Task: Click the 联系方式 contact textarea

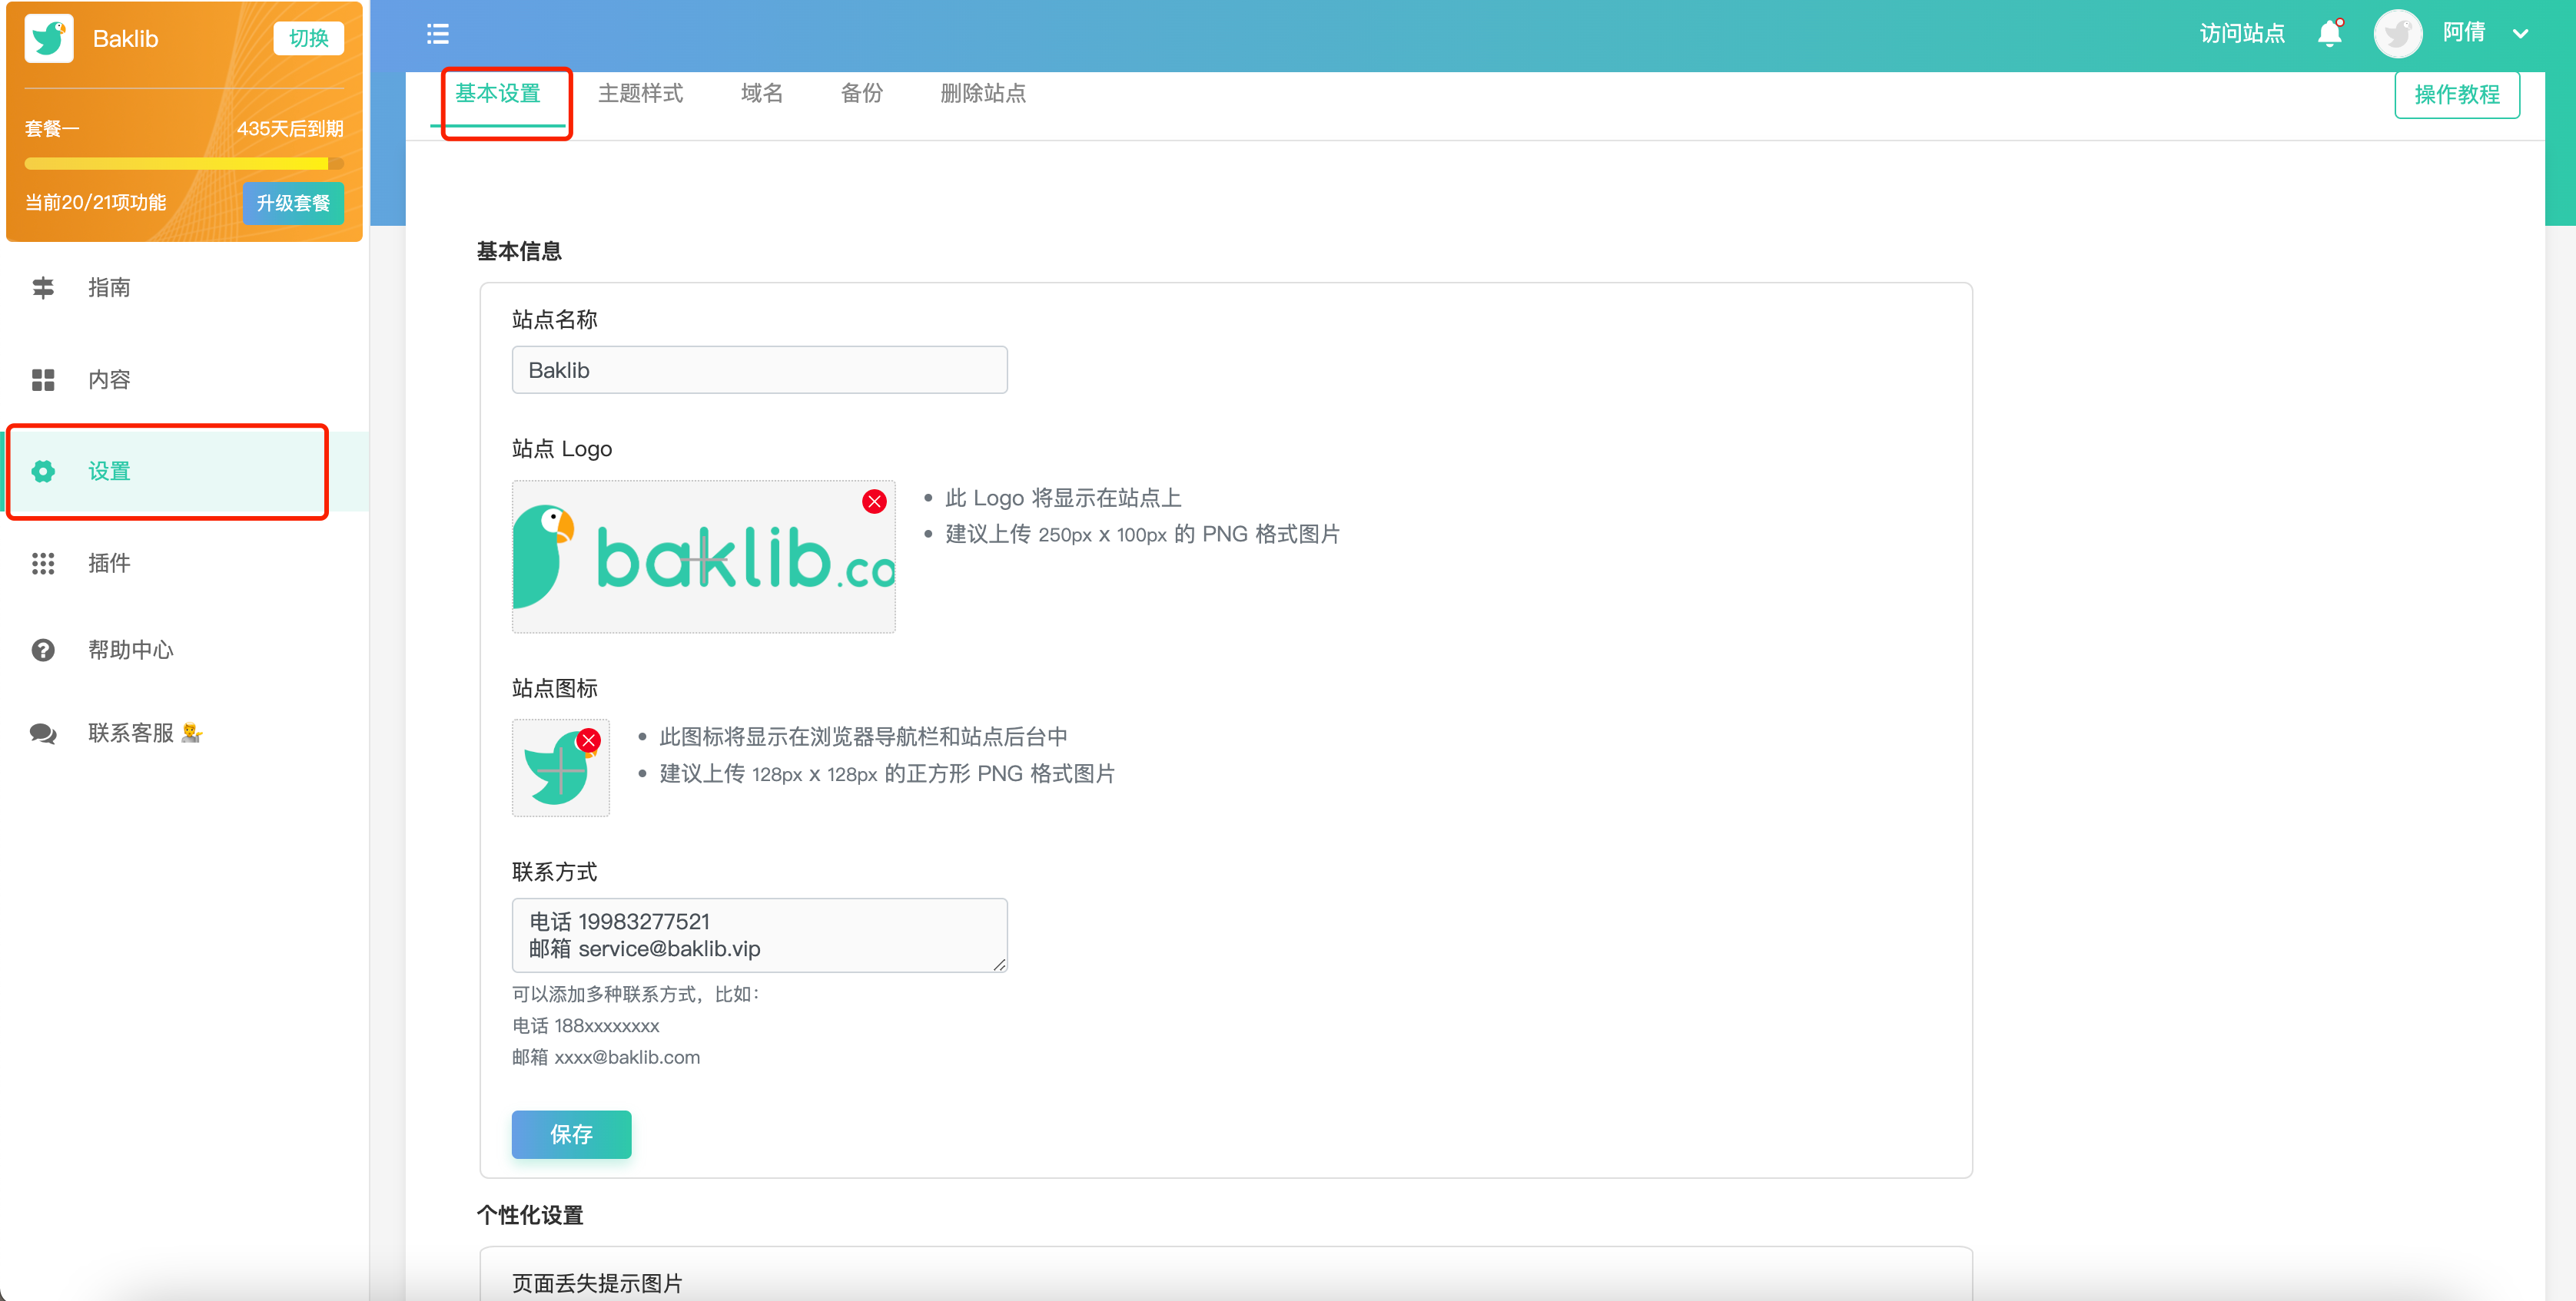Action: 760,935
